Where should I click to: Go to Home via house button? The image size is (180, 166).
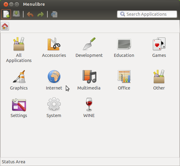coord(5,26)
